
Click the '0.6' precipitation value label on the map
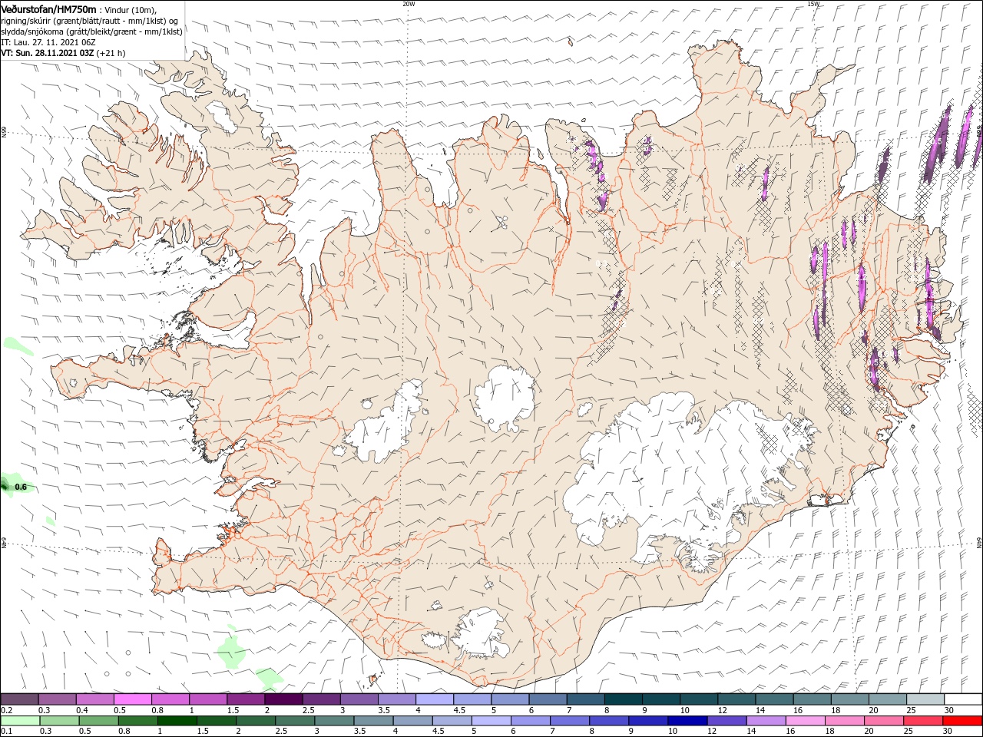point(21,487)
